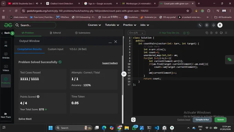Go to Next Track
The width and height of the screenshot is (234, 132).
(x=6, y=115)
